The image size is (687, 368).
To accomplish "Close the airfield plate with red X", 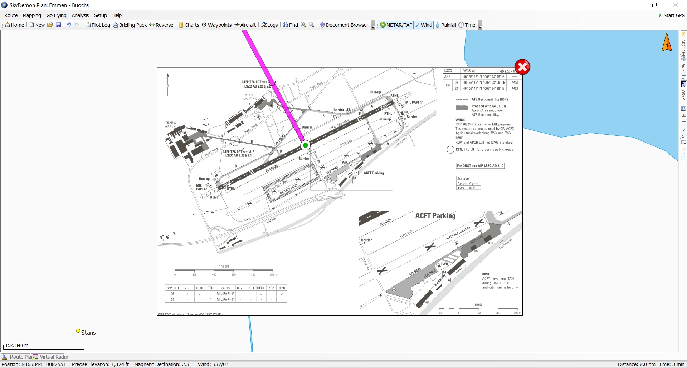I will [x=522, y=67].
